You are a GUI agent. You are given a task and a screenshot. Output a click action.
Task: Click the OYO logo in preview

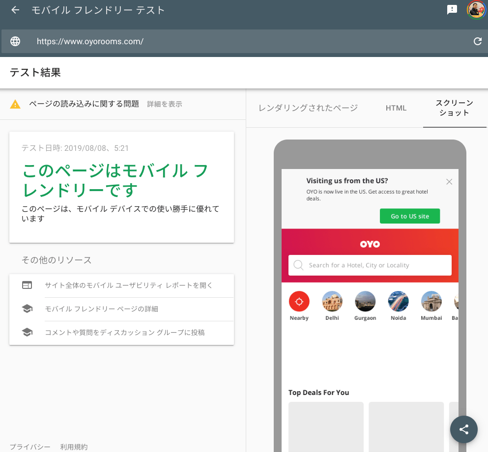click(370, 244)
